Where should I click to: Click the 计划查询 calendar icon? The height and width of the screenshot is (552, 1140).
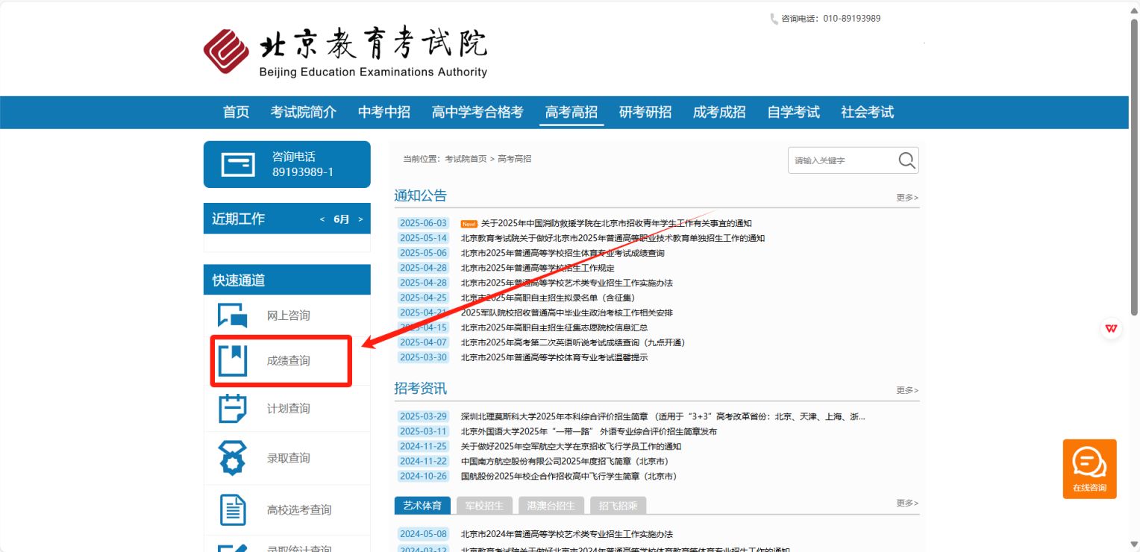(233, 409)
